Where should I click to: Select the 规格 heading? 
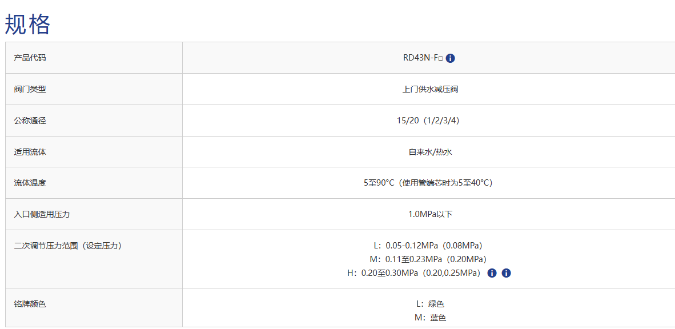pos(27,23)
